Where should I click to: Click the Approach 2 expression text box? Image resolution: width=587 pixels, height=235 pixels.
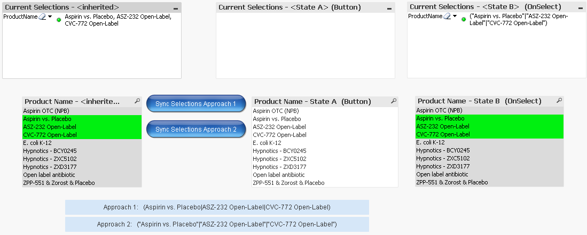(217, 224)
